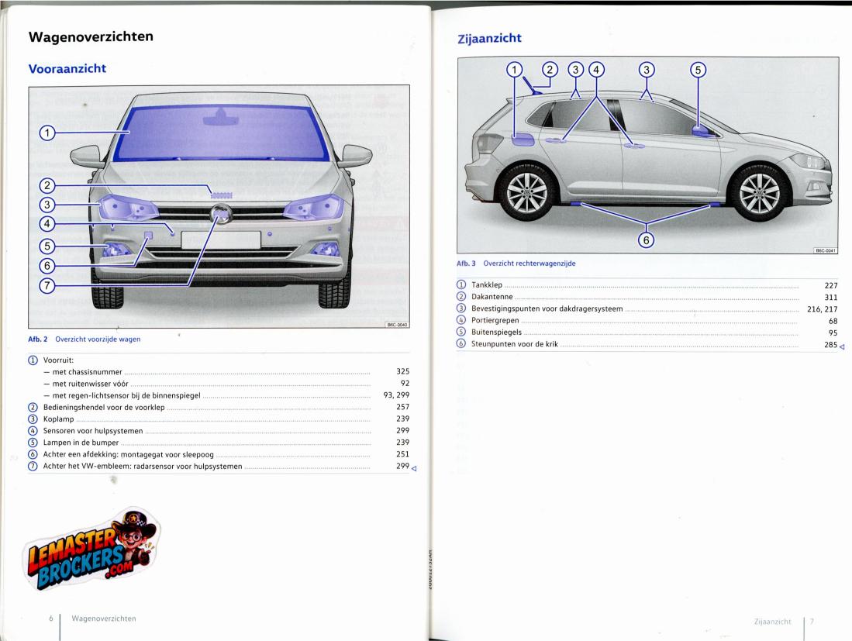Click windshield callout 1 in front view
Viewport: 852px width, 641px height.
(x=47, y=133)
